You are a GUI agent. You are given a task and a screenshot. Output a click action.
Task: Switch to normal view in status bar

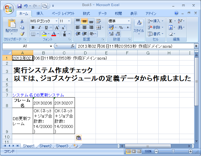128,152
